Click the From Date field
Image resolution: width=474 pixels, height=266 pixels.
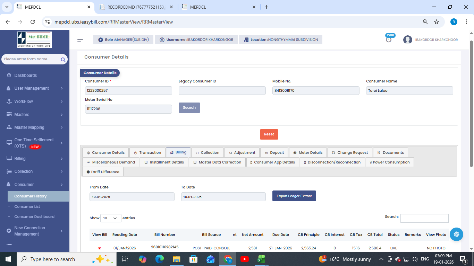click(x=132, y=197)
